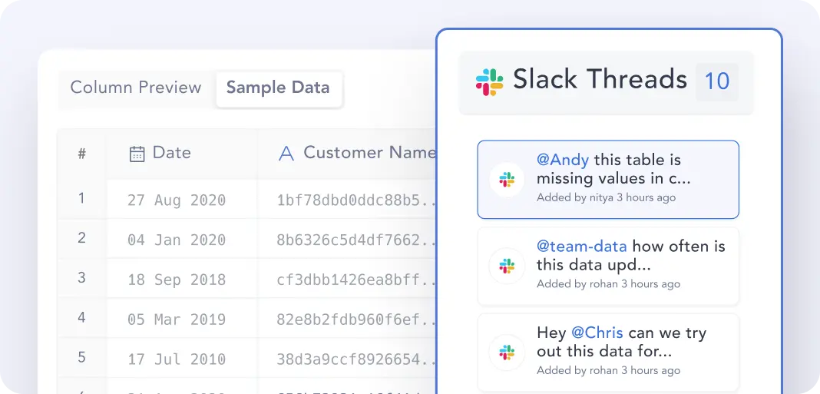
Task: Click Slack icon beside @team-data thread
Action: [x=507, y=266]
